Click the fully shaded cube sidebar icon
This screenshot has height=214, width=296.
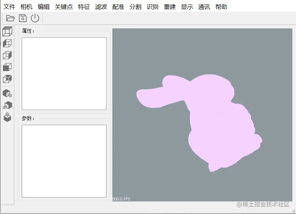pos(7,67)
